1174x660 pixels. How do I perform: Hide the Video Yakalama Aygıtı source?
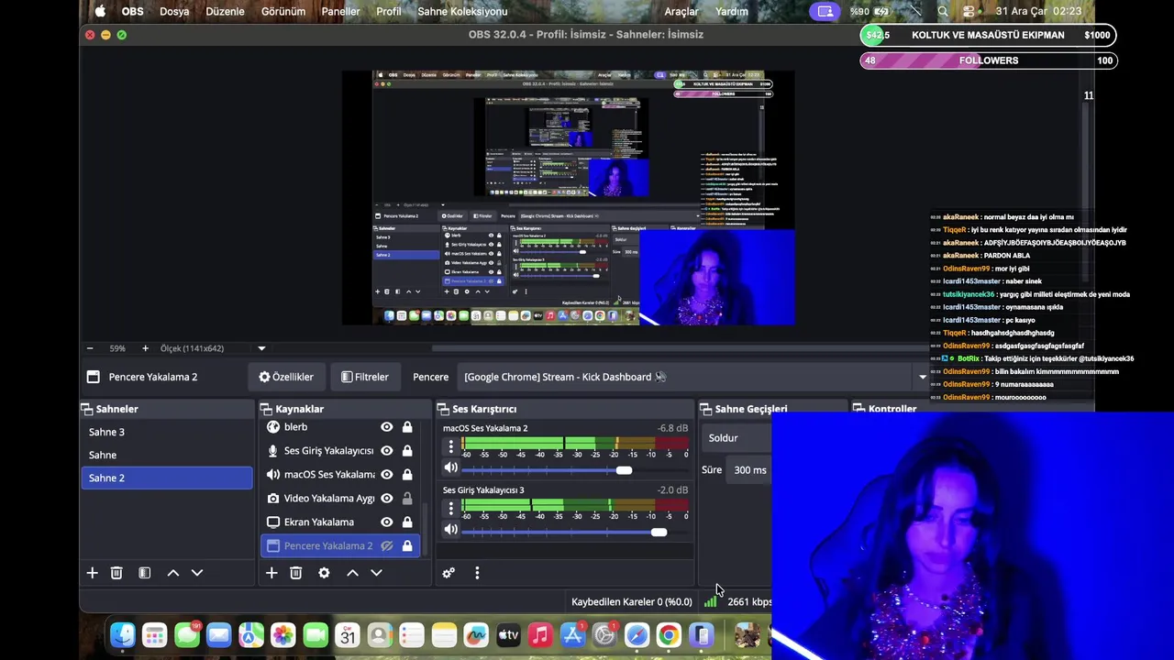[x=387, y=499]
